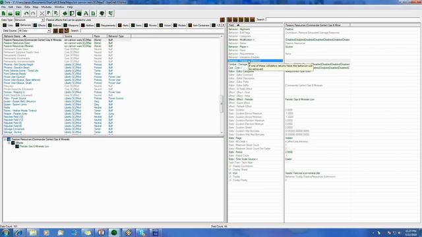The height and width of the screenshot is (237, 422).
Task: Click the right-panel Search input field
Action: pyautogui.click(x=343, y=20)
